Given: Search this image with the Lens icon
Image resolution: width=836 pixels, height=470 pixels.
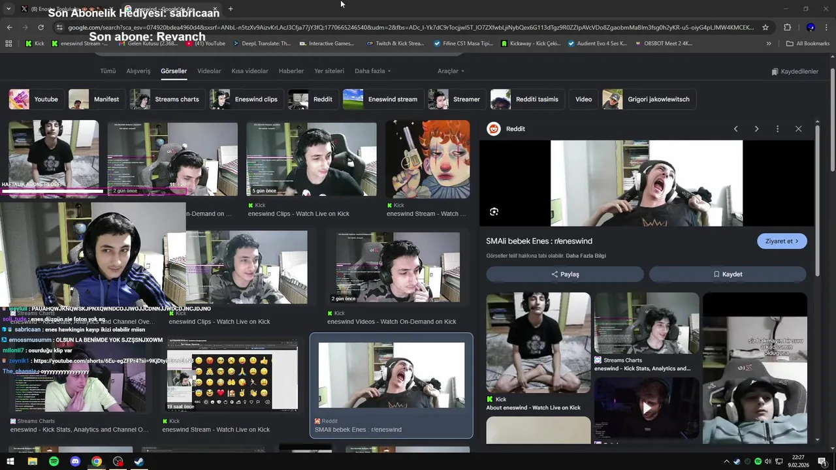Looking at the screenshot, I should click(494, 211).
